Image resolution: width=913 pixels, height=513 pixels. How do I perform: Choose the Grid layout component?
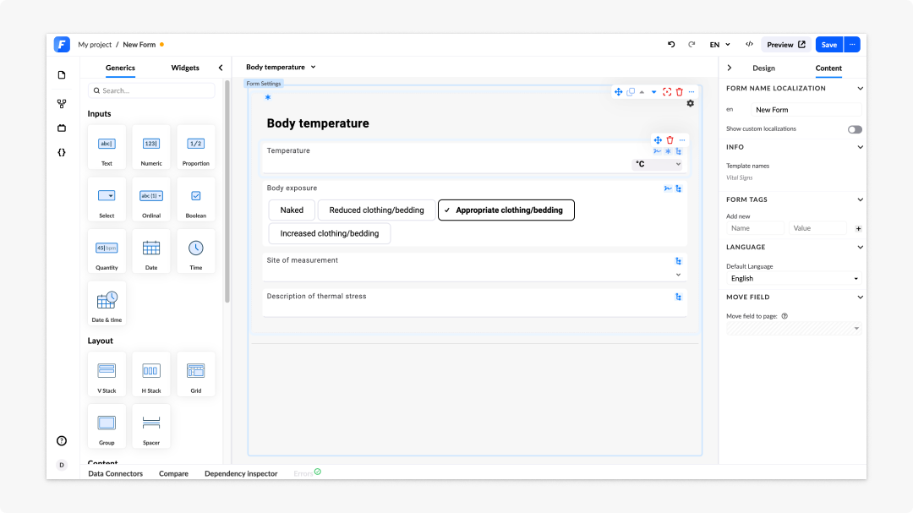tap(195, 374)
